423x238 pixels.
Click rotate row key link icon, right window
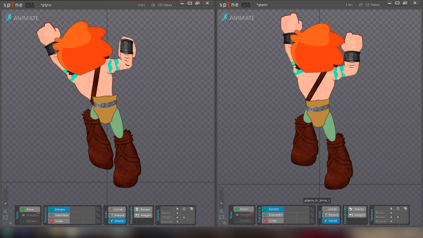point(312,209)
